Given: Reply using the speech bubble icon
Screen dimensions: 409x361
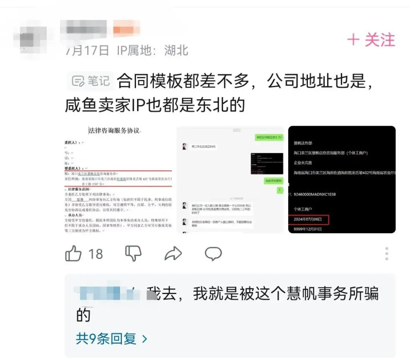Looking at the screenshot, I should (213, 254).
